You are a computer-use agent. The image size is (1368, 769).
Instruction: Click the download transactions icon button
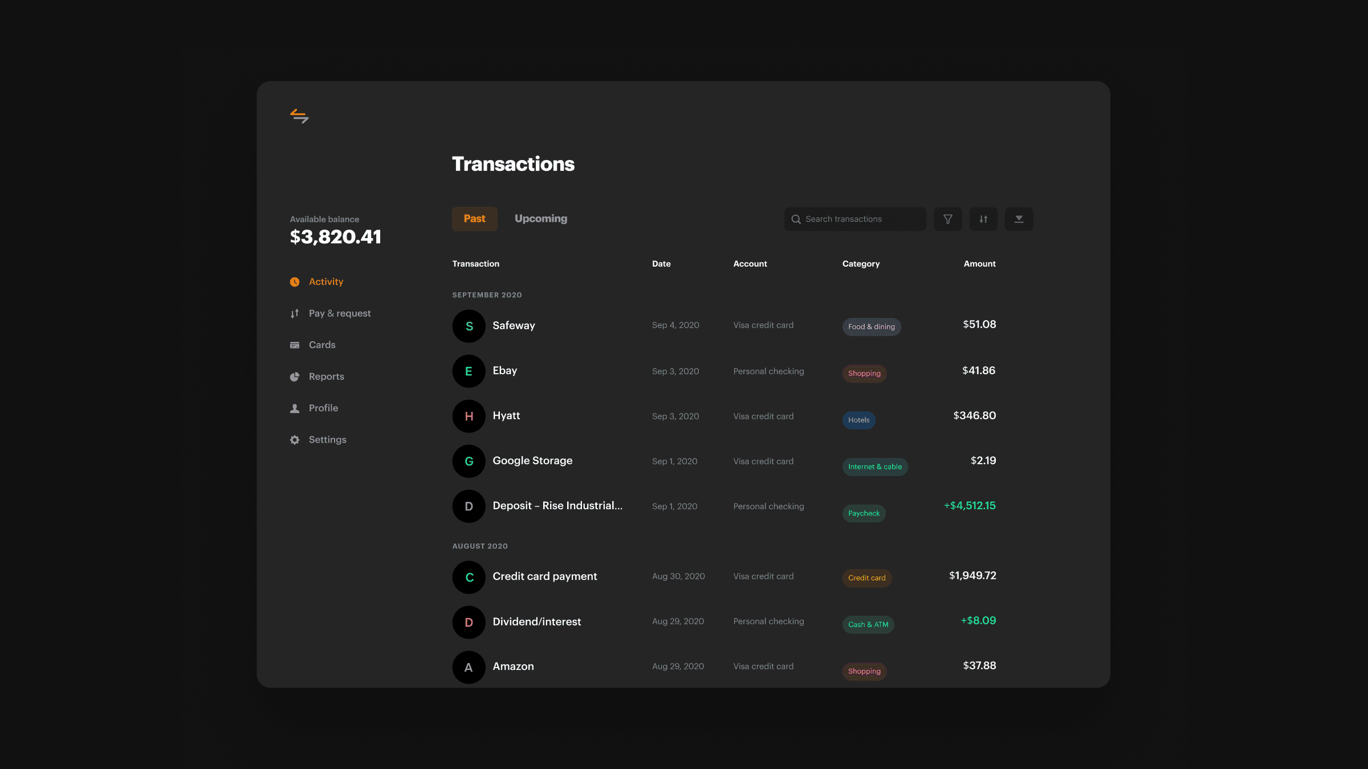pos(1019,219)
